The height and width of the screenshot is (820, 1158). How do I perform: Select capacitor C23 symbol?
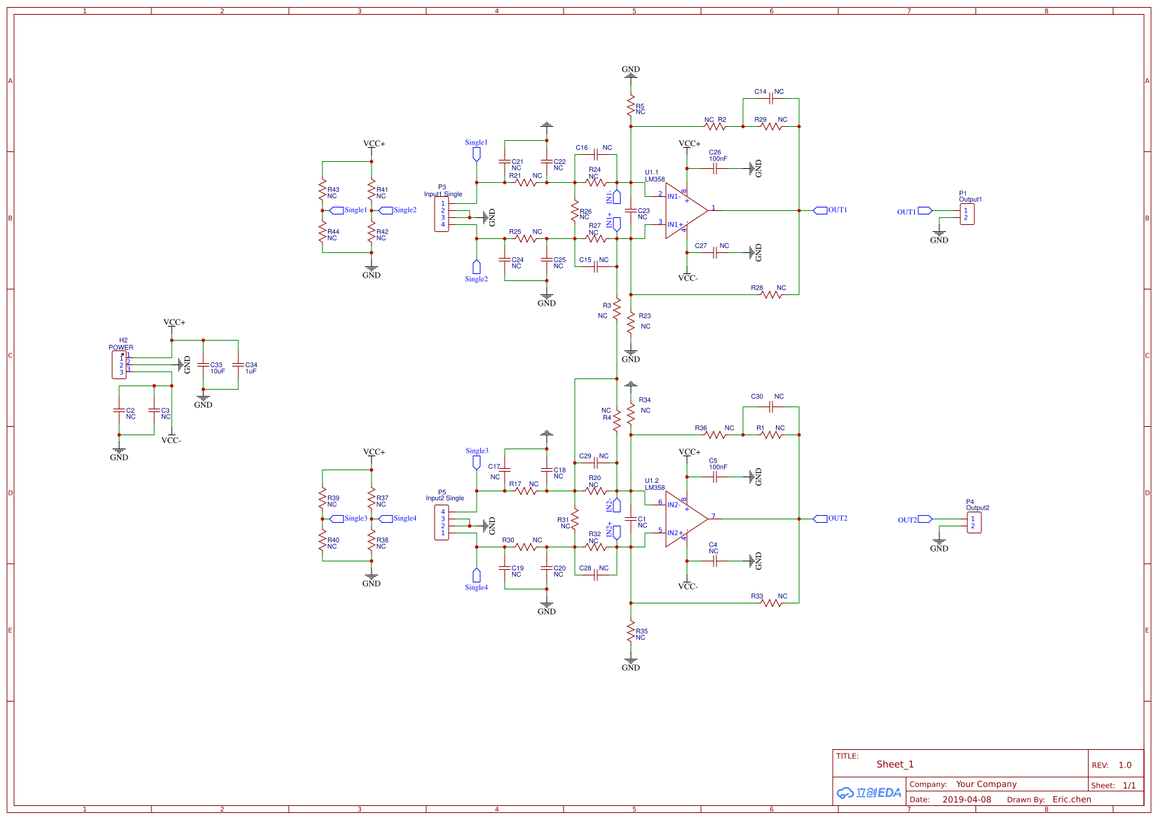pos(631,210)
